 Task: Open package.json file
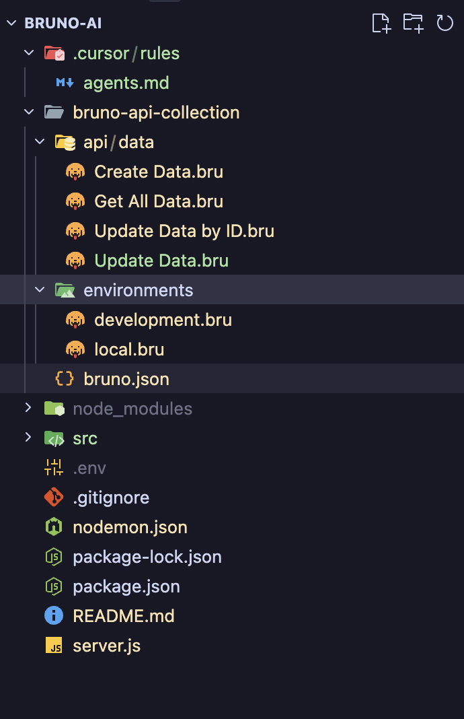pos(126,586)
